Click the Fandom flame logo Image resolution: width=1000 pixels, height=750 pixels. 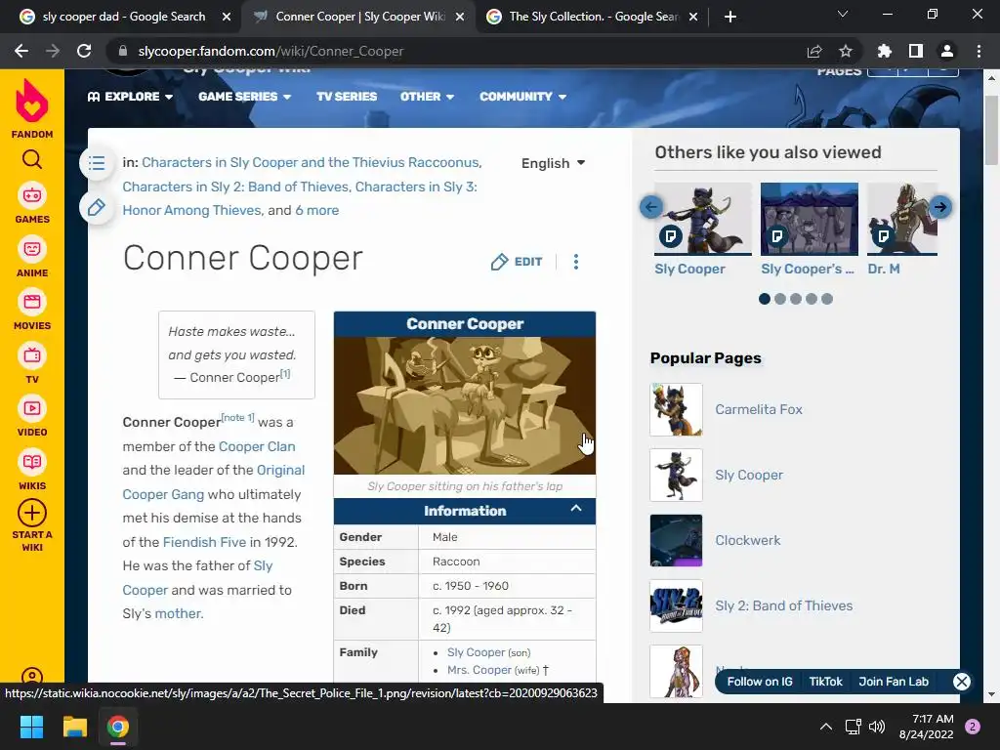click(32, 101)
